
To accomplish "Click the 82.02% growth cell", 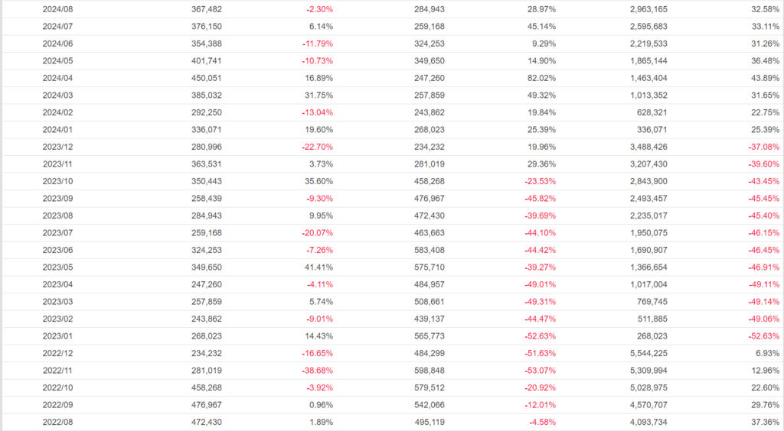I will click(541, 78).
